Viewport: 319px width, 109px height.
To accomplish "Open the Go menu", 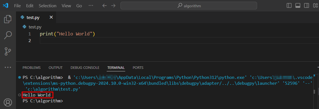I will (x=79, y=6).
